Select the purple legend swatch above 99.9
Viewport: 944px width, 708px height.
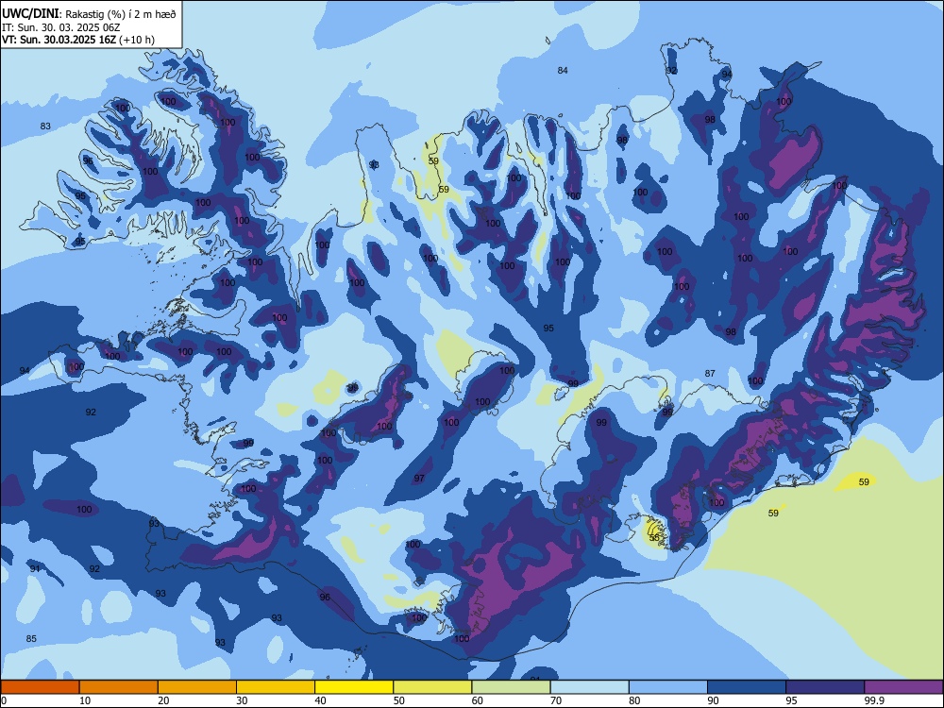tap(903, 687)
